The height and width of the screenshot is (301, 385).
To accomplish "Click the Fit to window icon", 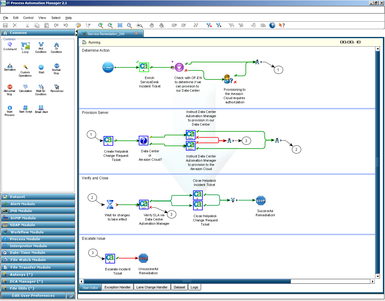I will point(120,26).
